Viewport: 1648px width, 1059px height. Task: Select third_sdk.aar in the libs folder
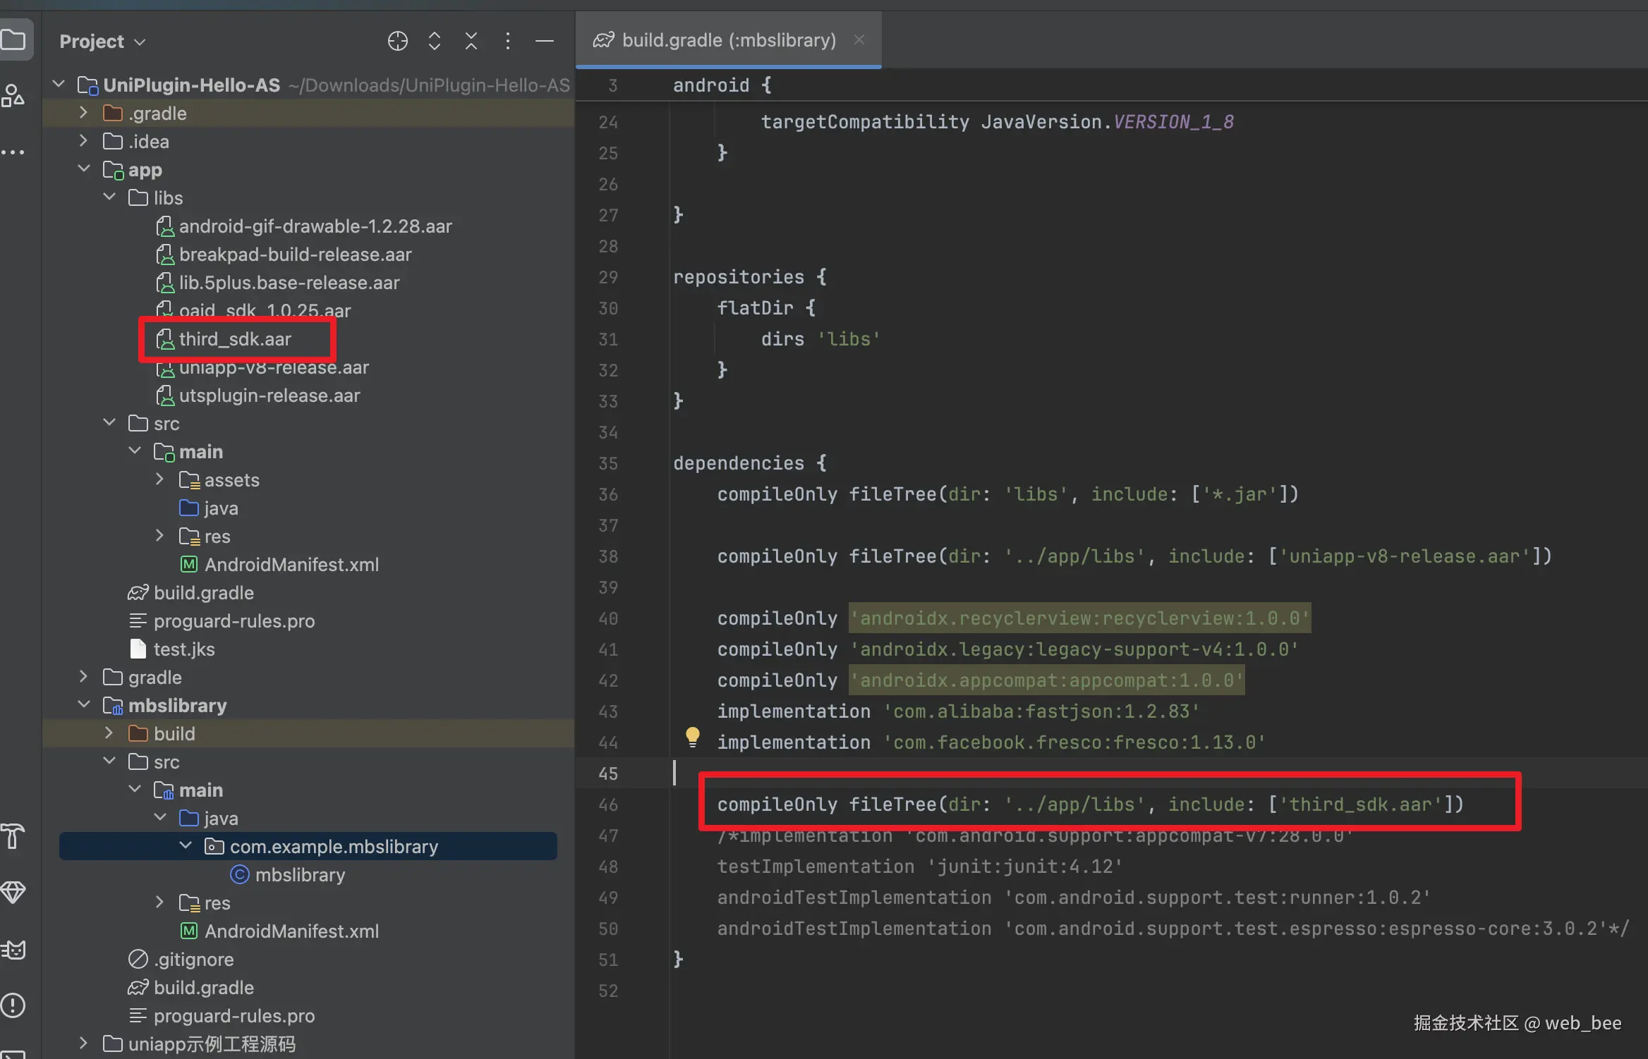(x=236, y=338)
